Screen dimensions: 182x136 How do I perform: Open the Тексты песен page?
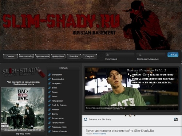point(58,123)
